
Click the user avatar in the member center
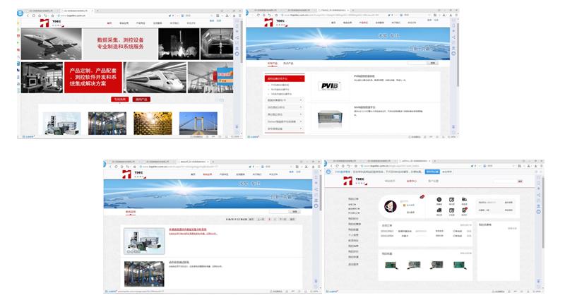[391, 206]
